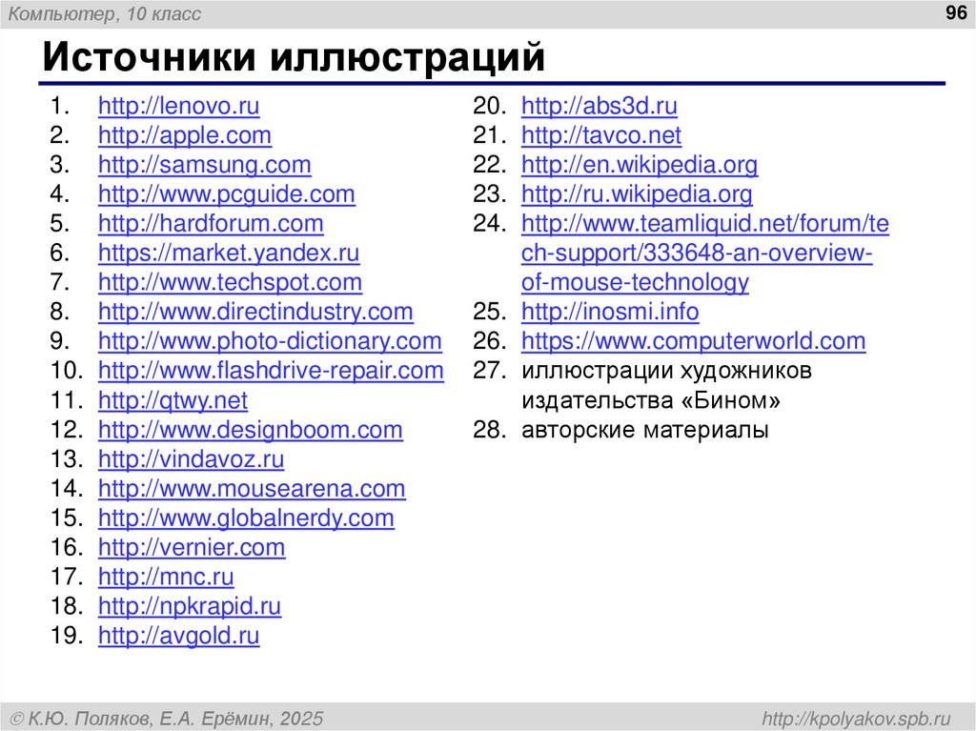Open the abs3d.ru link

[598, 107]
